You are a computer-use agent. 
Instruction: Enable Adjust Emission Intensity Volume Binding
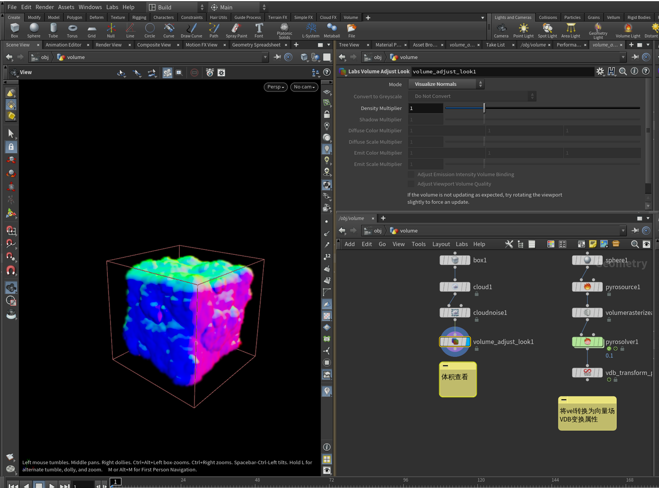pyautogui.click(x=411, y=175)
